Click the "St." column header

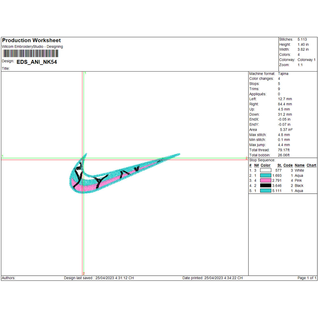tap(280, 165)
